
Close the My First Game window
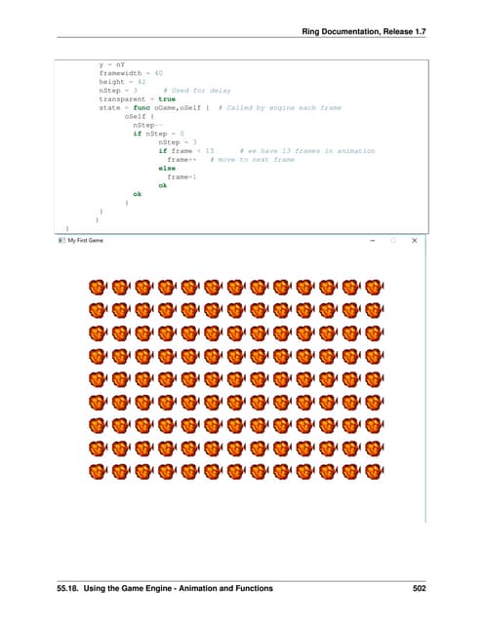pyautogui.click(x=415, y=241)
